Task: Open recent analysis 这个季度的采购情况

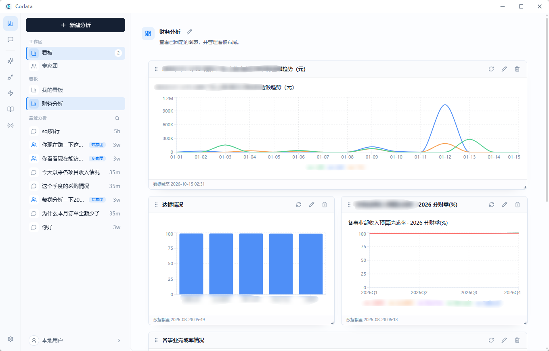Action: pos(75,186)
